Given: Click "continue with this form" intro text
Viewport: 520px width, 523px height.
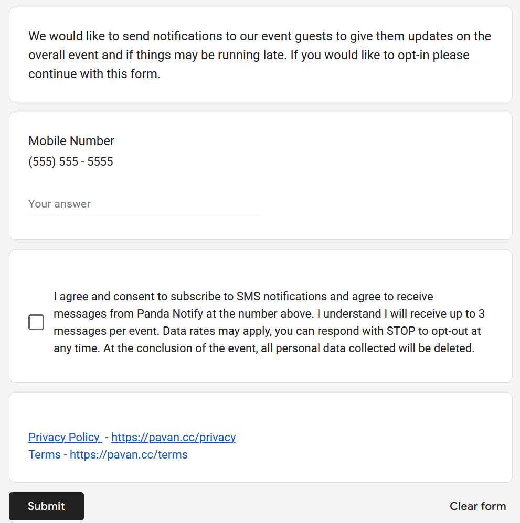Looking at the screenshot, I should [x=93, y=74].
